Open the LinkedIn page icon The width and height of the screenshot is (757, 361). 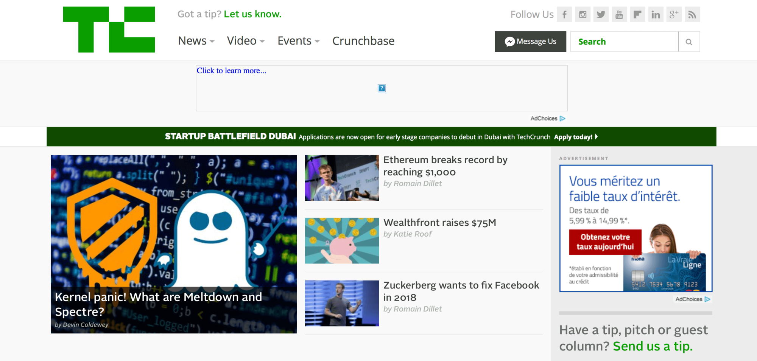click(656, 14)
